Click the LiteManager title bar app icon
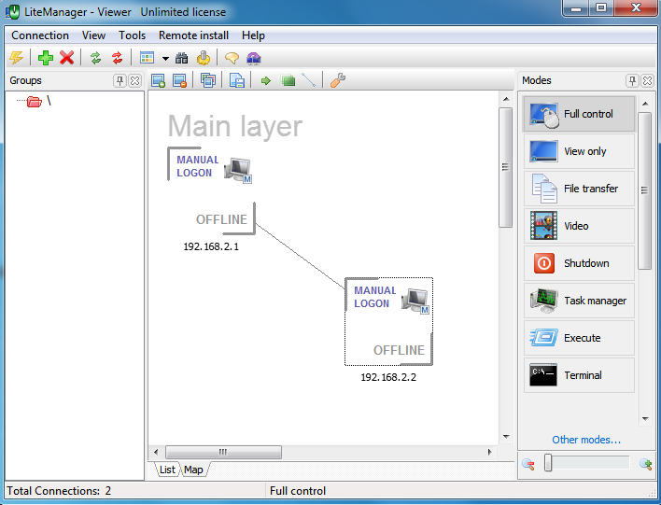The height and width of the screenshot is (505, 661). (x=13, y=11)
